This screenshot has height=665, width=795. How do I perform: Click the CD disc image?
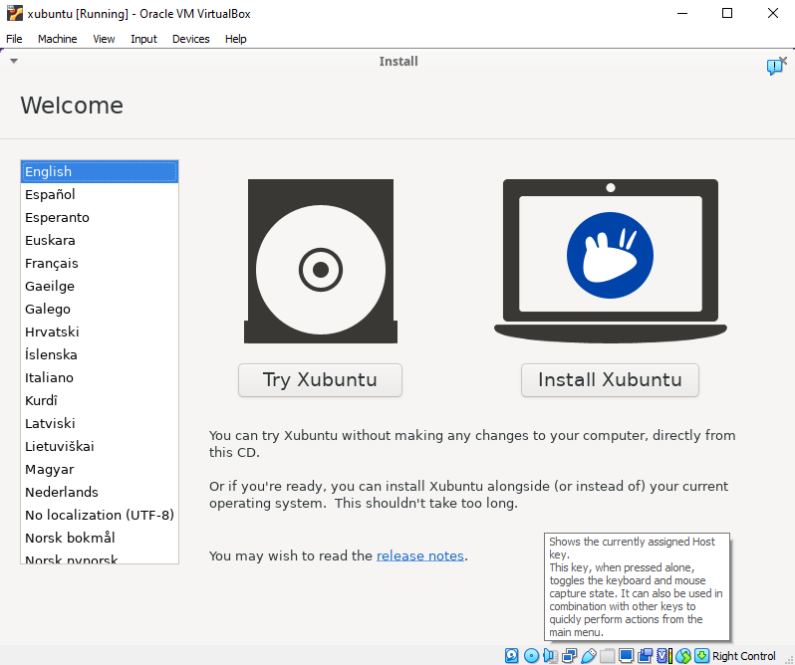321,261
